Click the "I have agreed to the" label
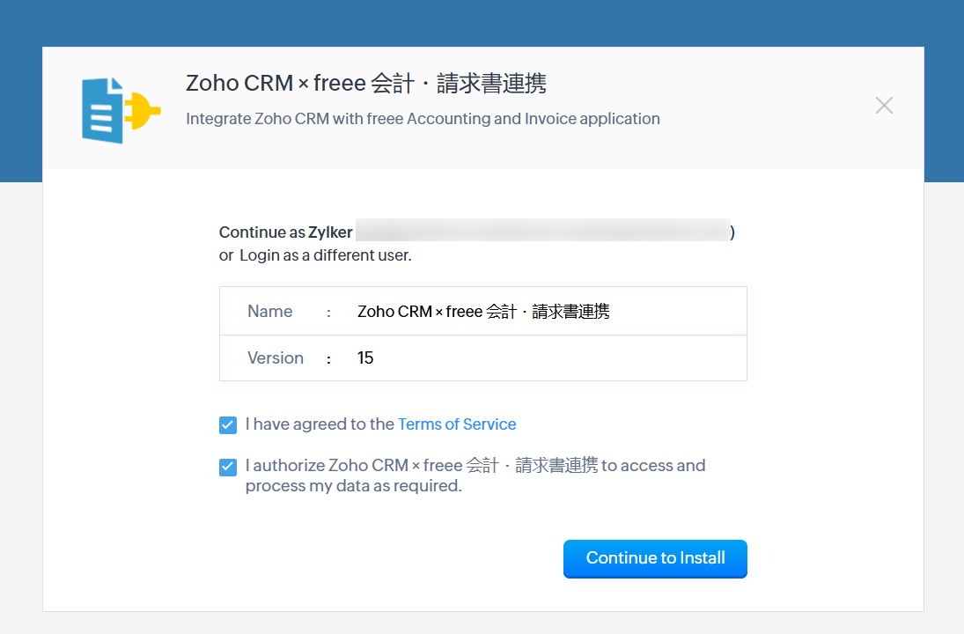964x634 pixels. [x=320, y=424]
